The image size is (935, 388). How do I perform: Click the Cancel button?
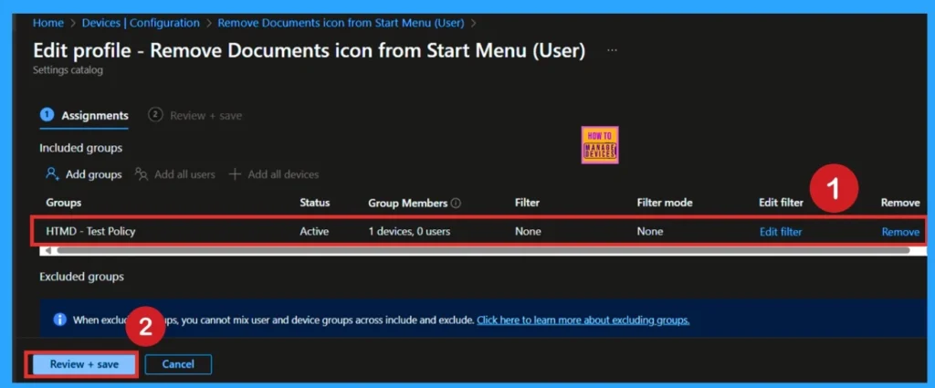pyautogui.click(x=178, y=364)
